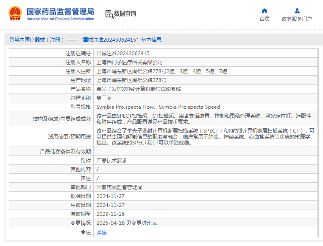Click the 生效日期 row label
Viewport: 323px width, 246px height.
(x=81, y=205)
